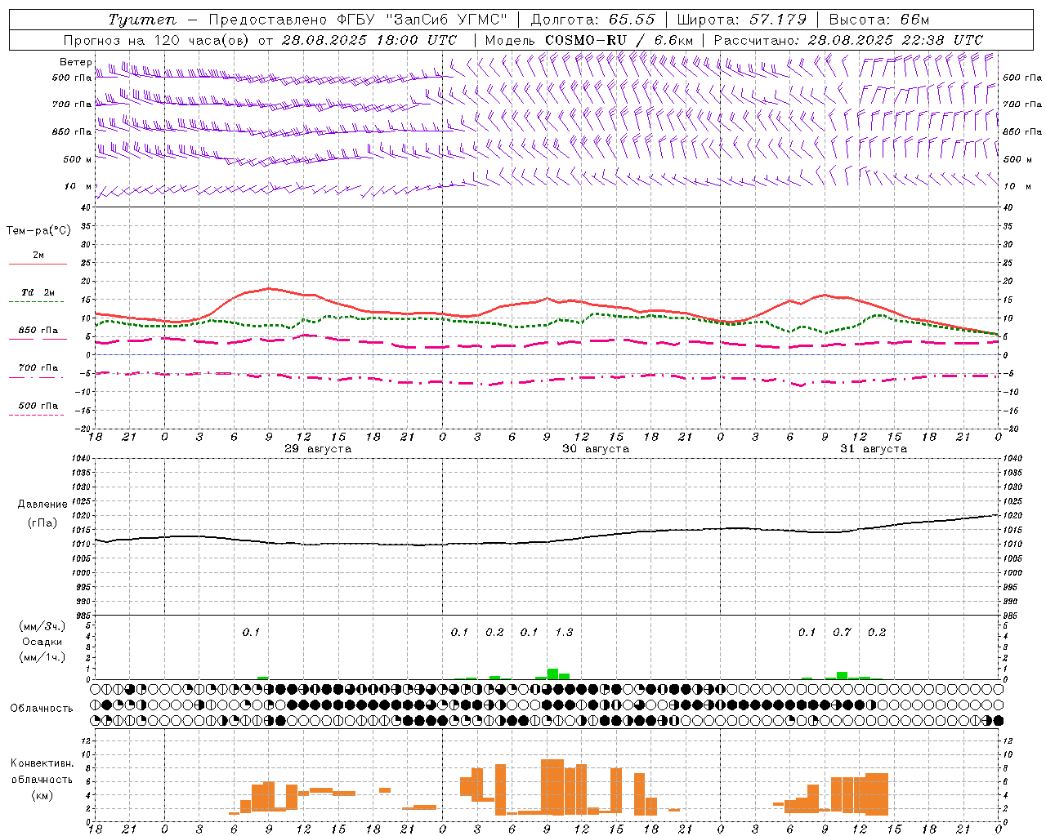Click the '(мм/1ч.)' precipitation unit label

tap(42, 657)
